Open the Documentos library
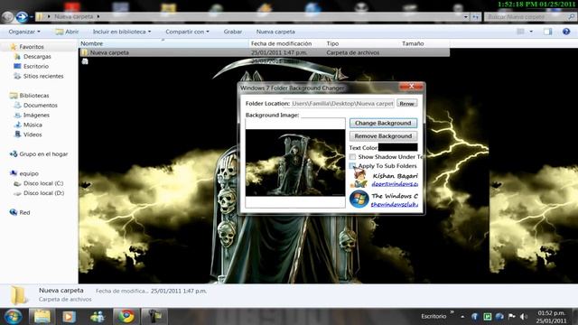 (x=40, y=106)
